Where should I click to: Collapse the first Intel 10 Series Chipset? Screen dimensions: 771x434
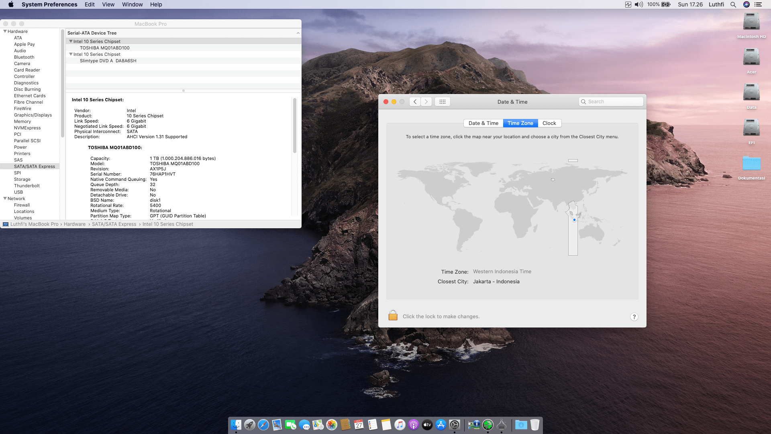click(x=71, y=41)
